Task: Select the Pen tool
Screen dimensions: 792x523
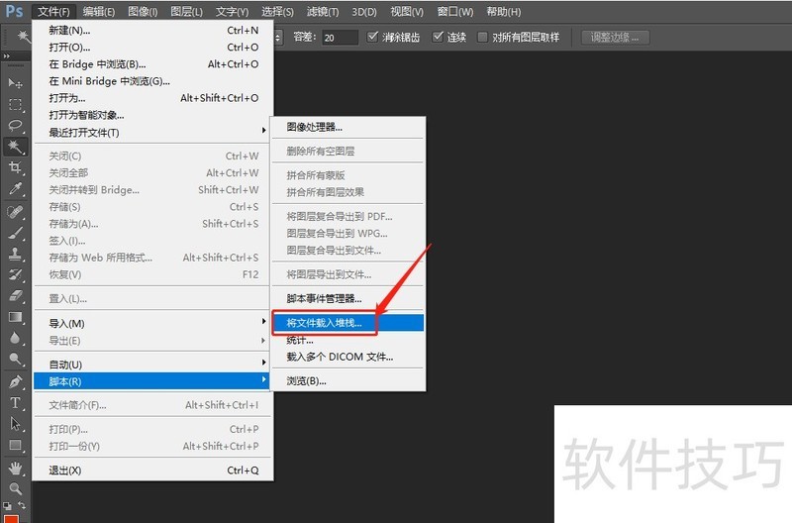Action: tap(15, 381)
